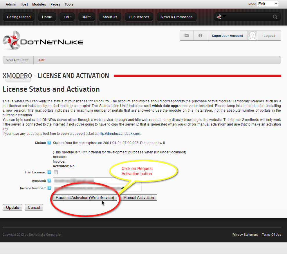Image resolution: width=287 pixels, height=254 pixels.
Task: Open the Modules menu
Action: (x=39, y=4)
